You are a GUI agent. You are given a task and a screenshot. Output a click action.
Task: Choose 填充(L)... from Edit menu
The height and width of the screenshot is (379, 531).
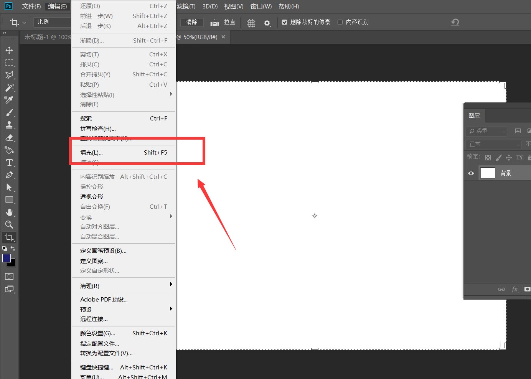click(x=124, y=153)
